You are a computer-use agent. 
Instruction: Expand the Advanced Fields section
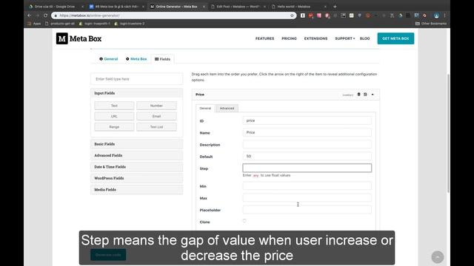[x=136, y=156]
